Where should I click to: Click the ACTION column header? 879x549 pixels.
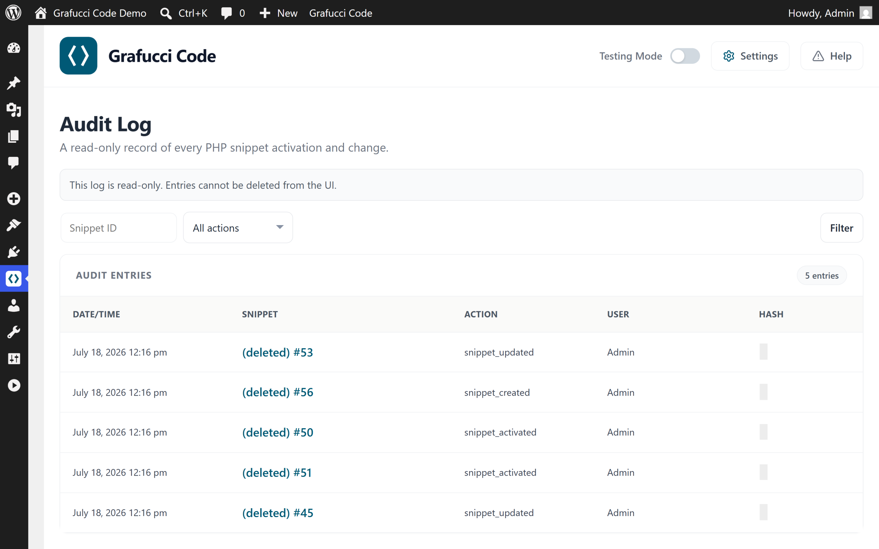[x=481, y=314]
